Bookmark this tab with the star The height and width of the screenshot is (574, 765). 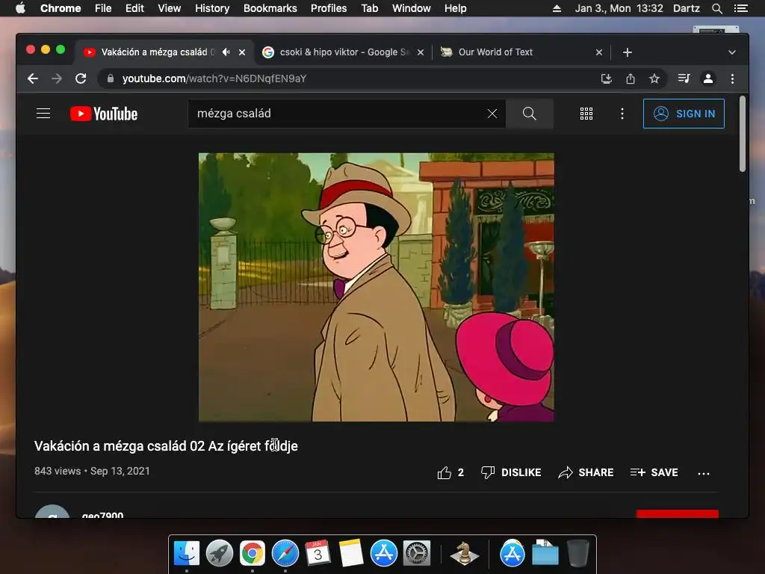[x=654, y=78]
